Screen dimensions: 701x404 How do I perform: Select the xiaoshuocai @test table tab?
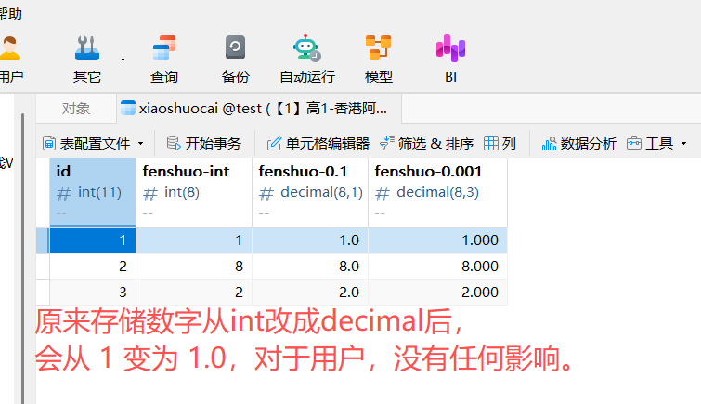pos(259,109)
